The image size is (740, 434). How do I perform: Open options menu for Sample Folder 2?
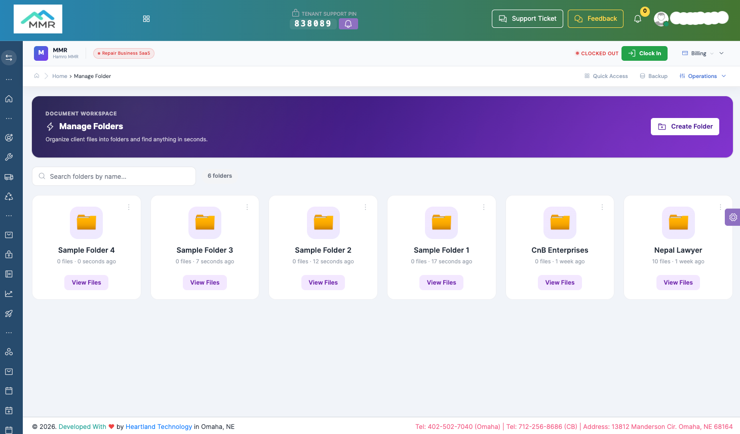pyautogui.click(x=365, y=207)
